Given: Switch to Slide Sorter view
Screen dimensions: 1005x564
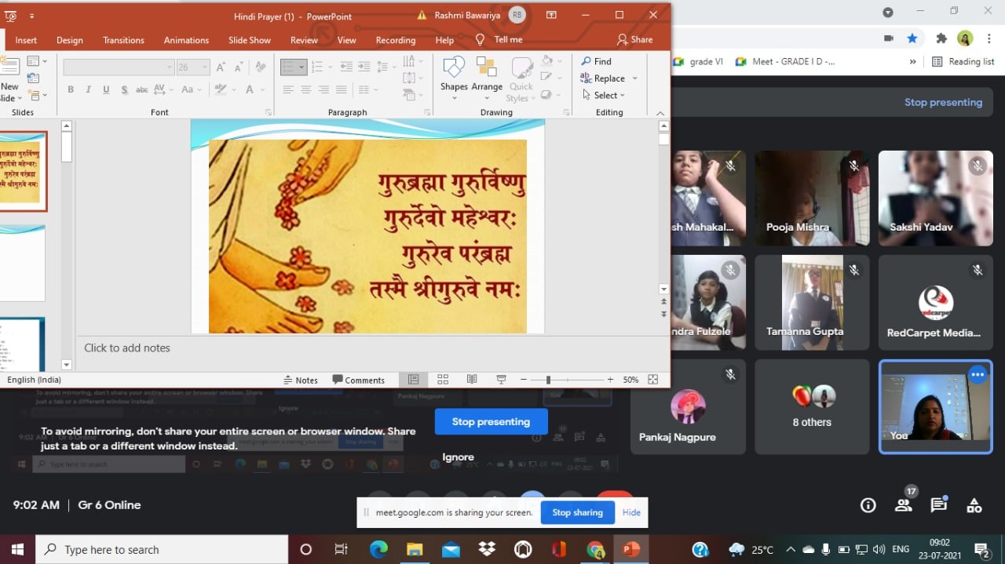Looking at the screenshot, I should pos(443,380).
